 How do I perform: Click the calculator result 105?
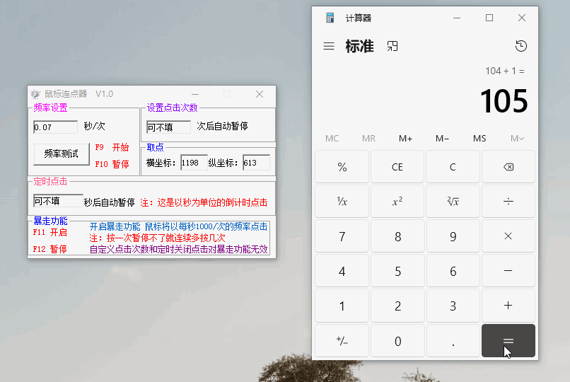504,101
